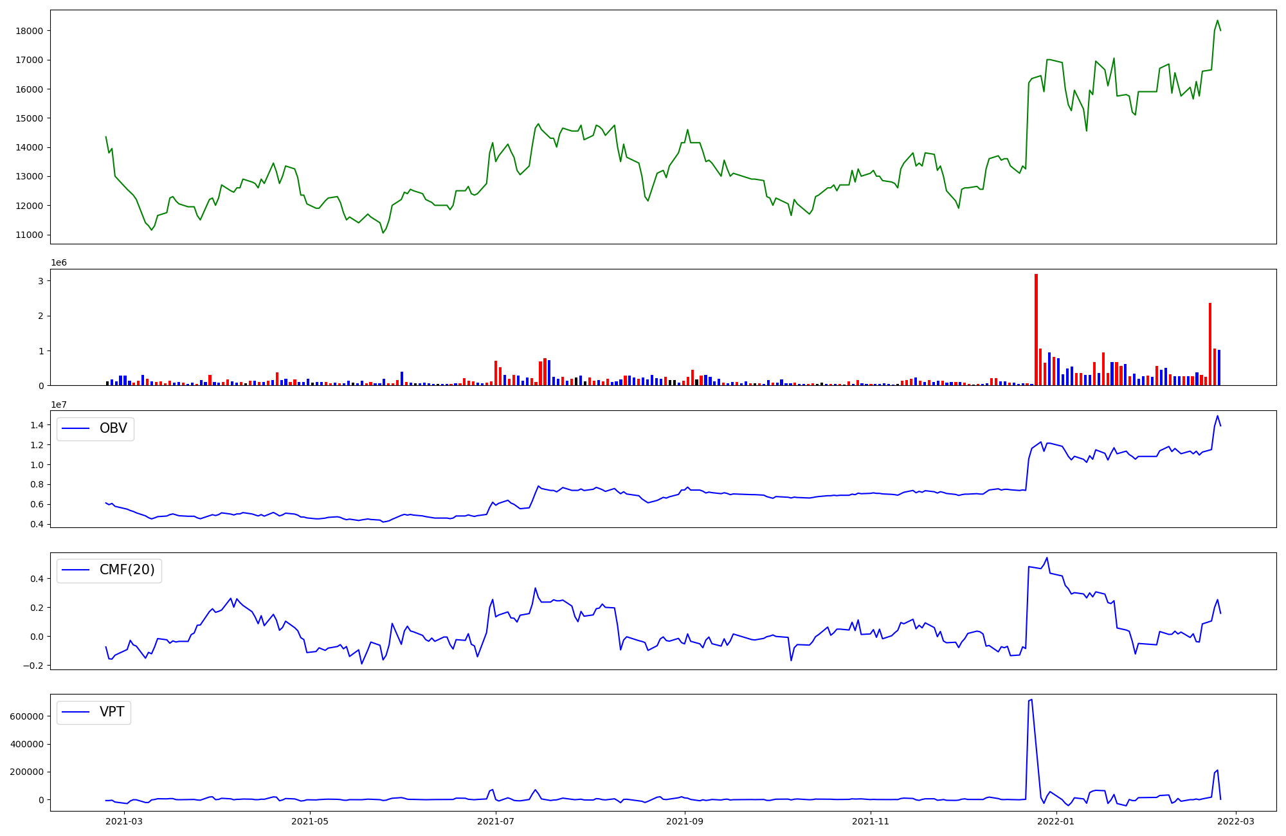Viewport: 1286px width, 836px height.
Task: Click the CMF(20) legend label
Action: pyautogui.click(x=127, y=570)
